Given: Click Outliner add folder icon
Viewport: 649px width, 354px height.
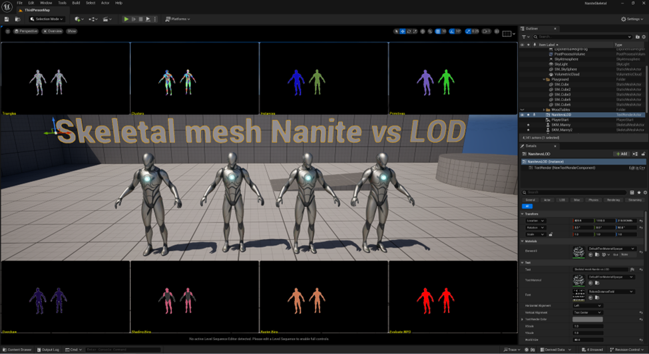Looking at the screenshot, I should (638, 37).
